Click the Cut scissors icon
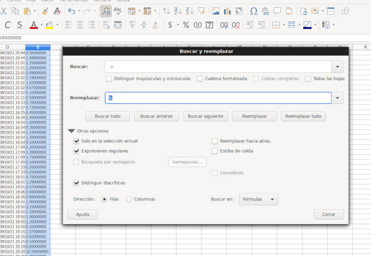This screenshot has height=256, width=371. [3, 11]
